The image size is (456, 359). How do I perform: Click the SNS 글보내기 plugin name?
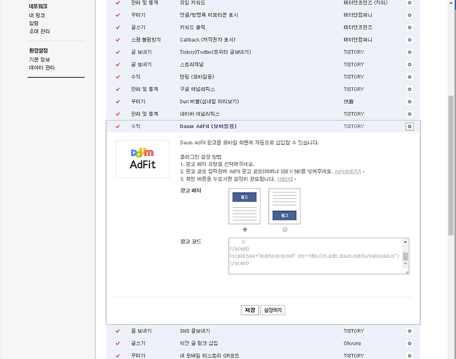click(195, 331)
